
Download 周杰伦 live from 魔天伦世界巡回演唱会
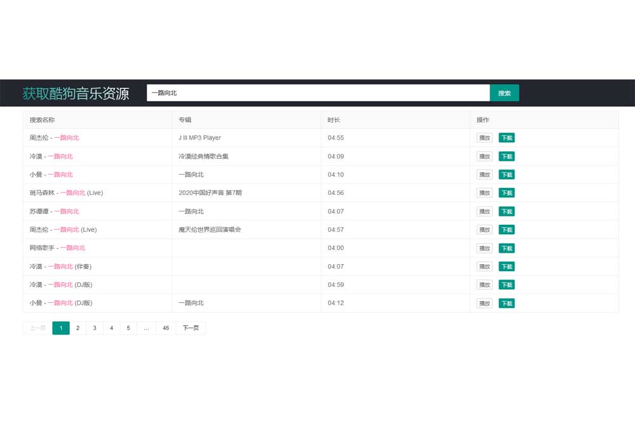506,230
